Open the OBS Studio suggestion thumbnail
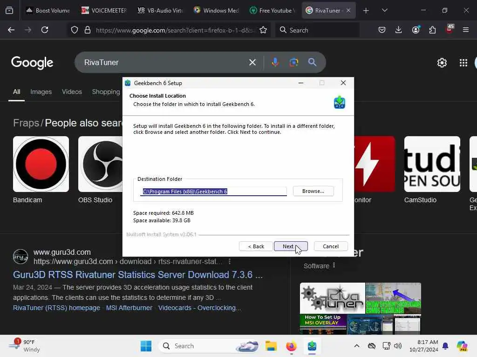 101,164
